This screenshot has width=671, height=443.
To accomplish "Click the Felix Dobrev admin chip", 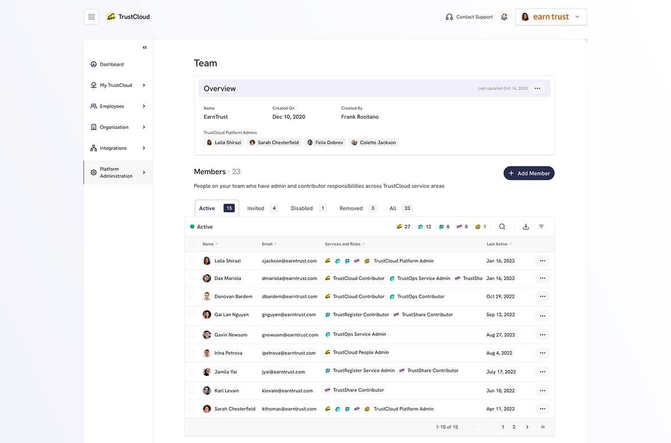I will click(325, 142).
